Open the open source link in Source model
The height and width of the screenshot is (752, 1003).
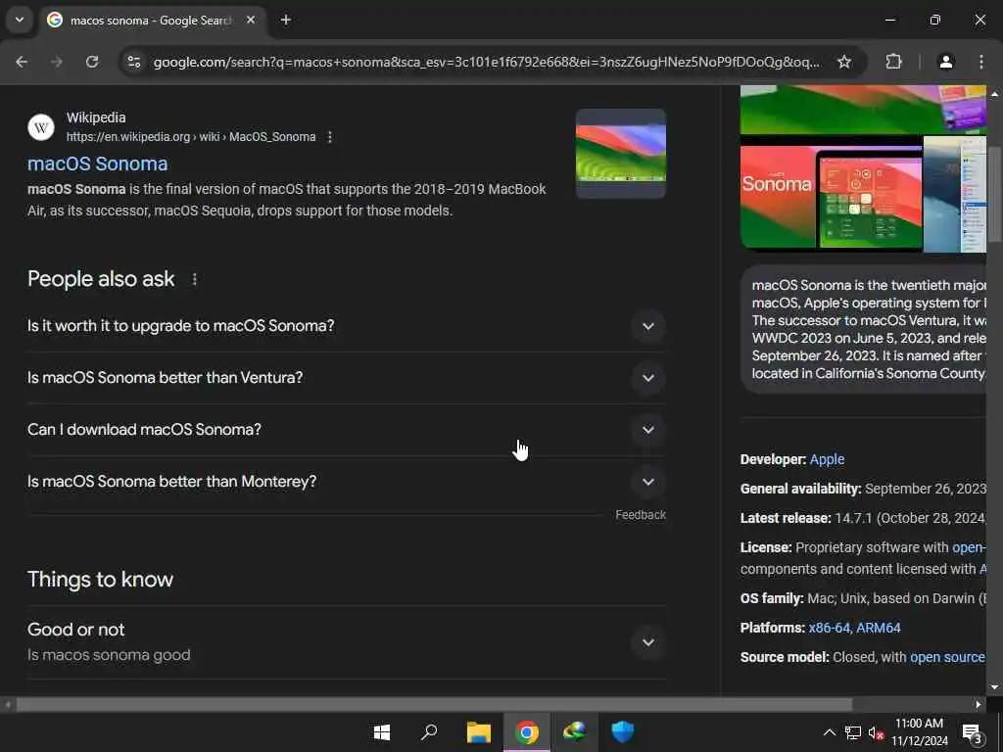pyautogui.click(x=947, y=657)
